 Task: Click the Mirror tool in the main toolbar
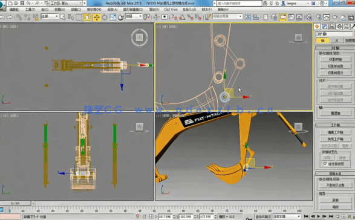click(248, 17)
